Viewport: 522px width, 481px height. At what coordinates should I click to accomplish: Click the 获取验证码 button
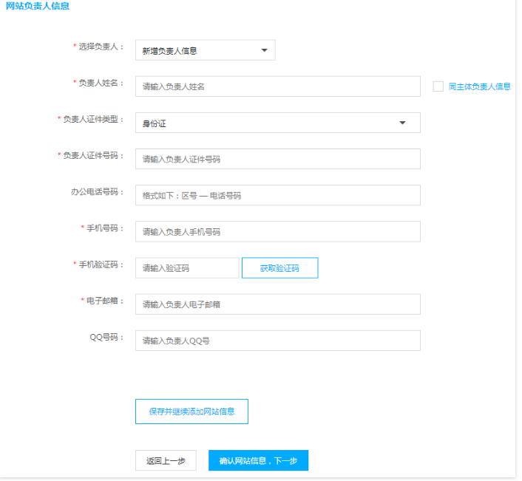[280, 267]
